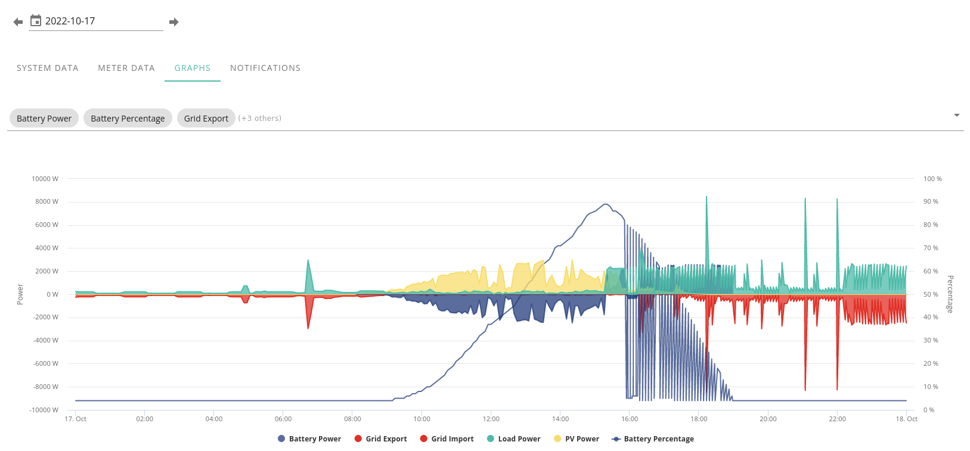970x451 pixels.
Task: Click the Battery Percentage legend line marker
Action: tap(616, 439)
